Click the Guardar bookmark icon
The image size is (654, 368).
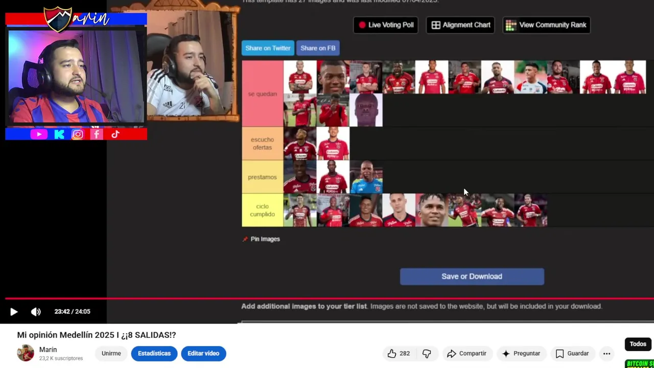560,354
